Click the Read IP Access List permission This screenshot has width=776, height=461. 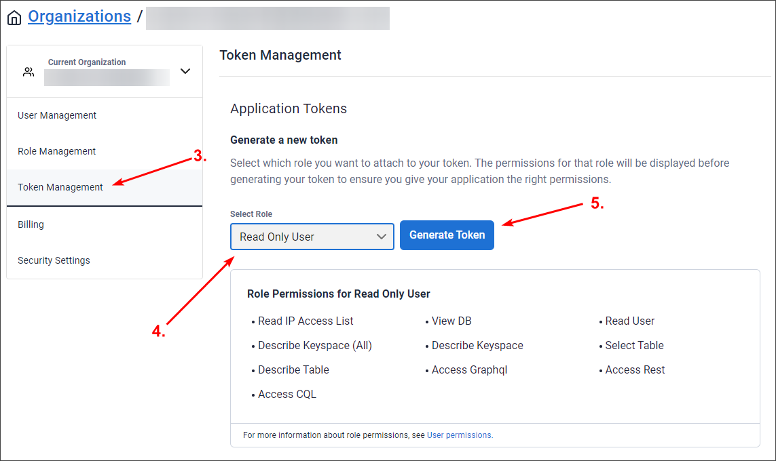(x=306, y=321)
